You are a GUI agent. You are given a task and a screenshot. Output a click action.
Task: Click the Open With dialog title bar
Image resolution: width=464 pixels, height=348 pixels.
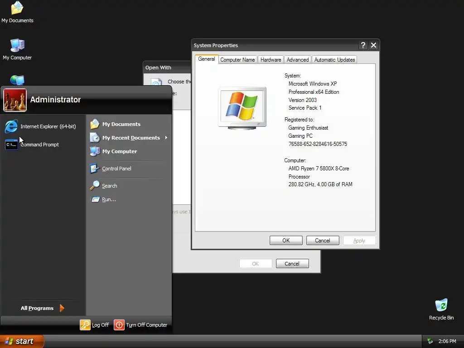(167, 68)
